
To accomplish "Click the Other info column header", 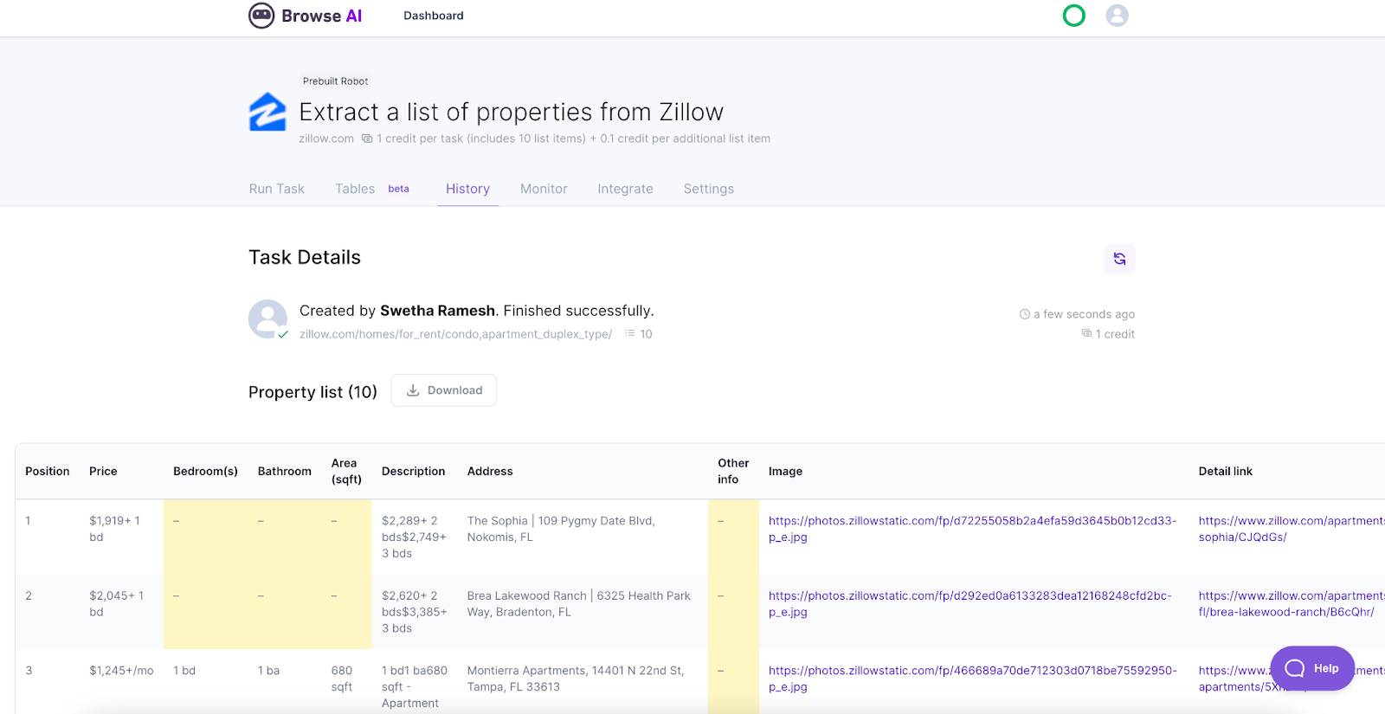I will click(733, 471).
